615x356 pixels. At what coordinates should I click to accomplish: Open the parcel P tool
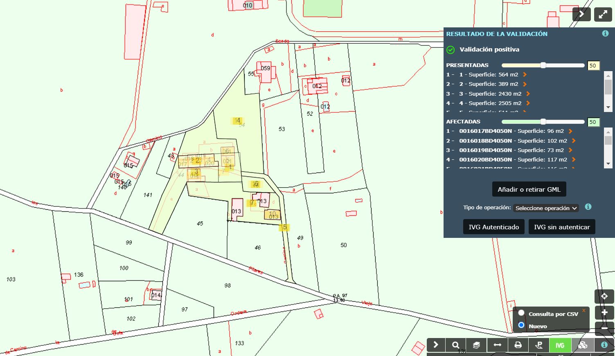[539, 345]
